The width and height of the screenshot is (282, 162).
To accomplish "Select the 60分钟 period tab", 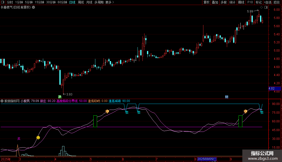I will [x=62, y=2].
